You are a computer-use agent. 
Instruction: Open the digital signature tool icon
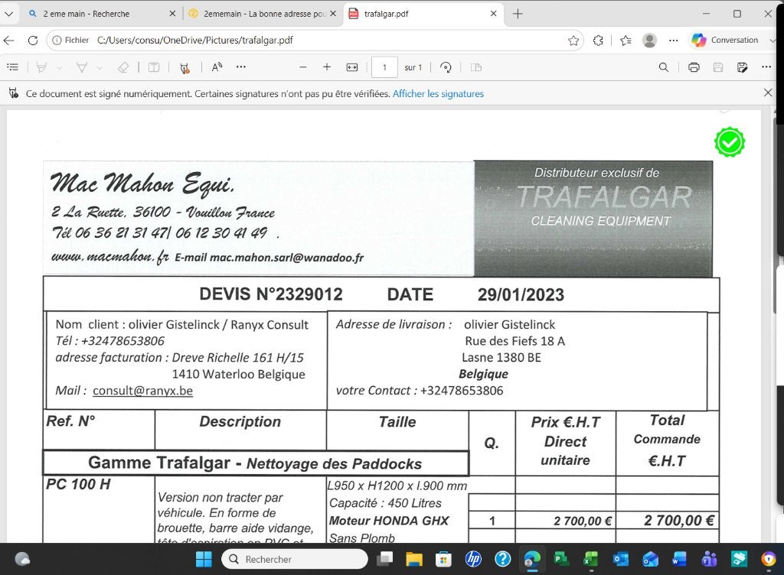185,67
